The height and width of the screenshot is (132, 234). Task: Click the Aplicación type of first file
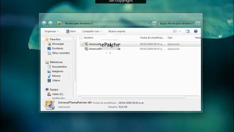173,44
